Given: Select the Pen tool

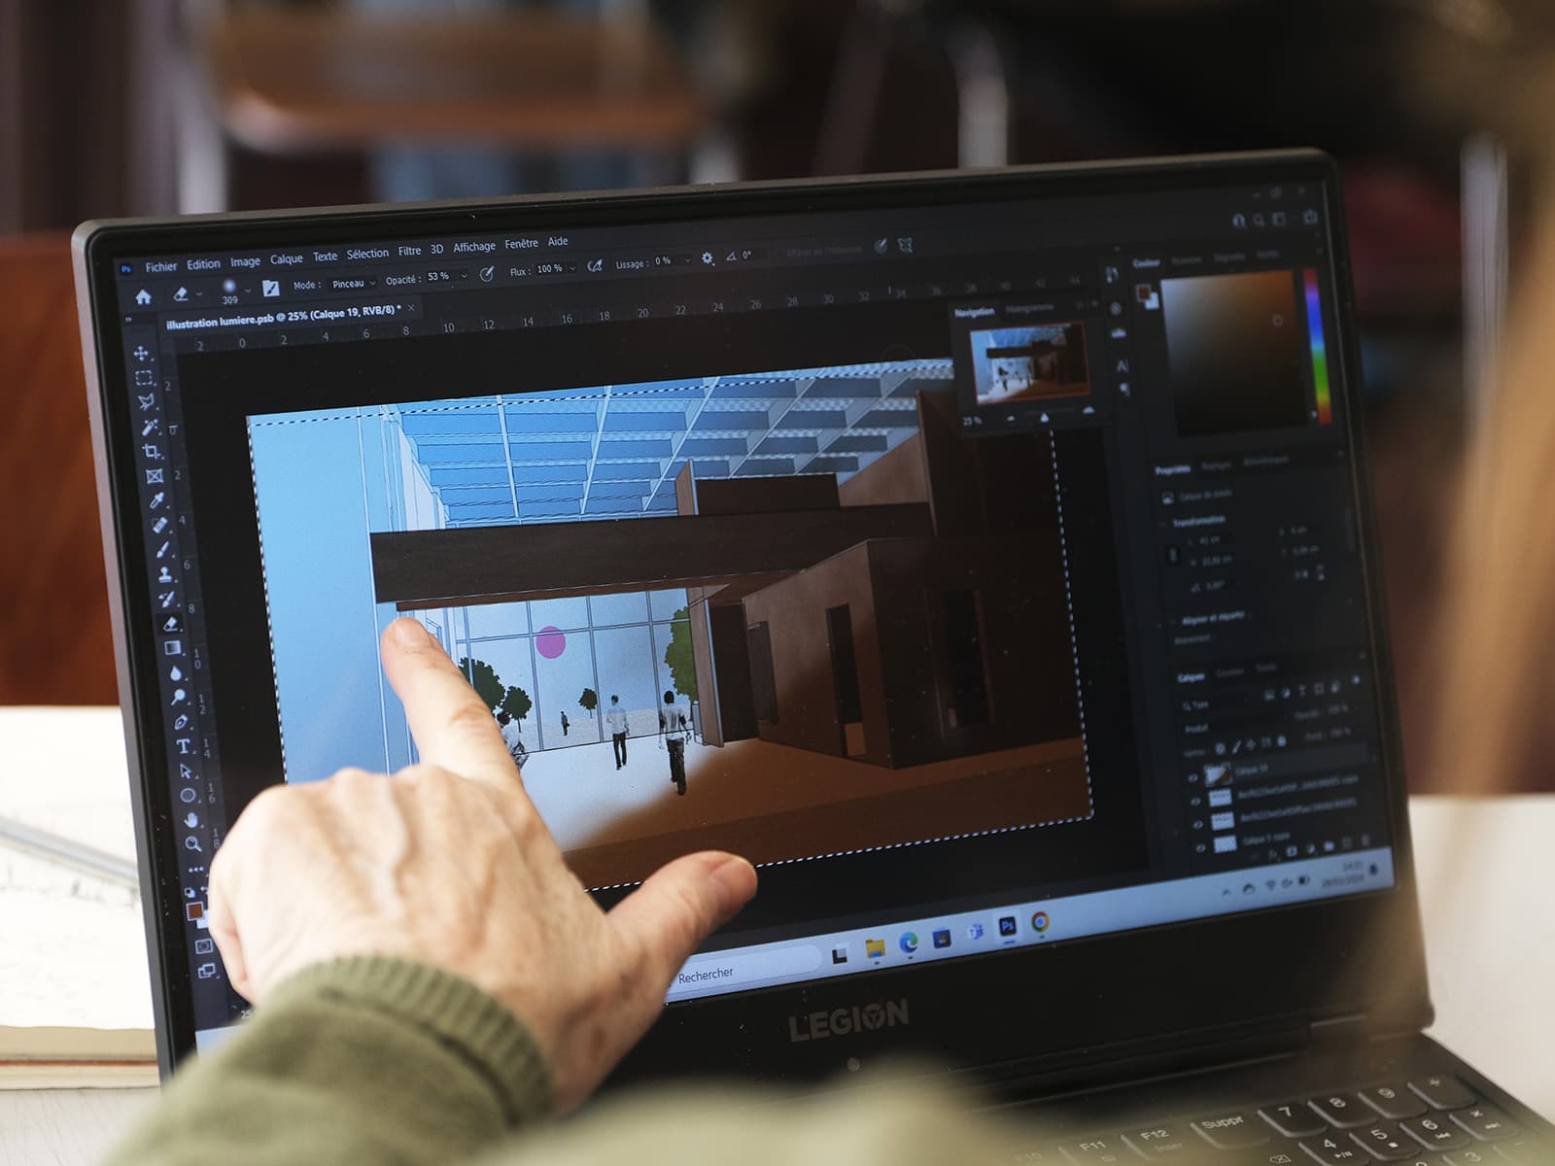Looking at the screenshot, I should point(181,722).
